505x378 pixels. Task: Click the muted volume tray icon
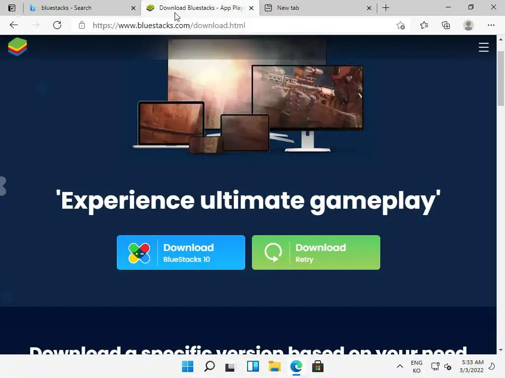tap(448, 366)
